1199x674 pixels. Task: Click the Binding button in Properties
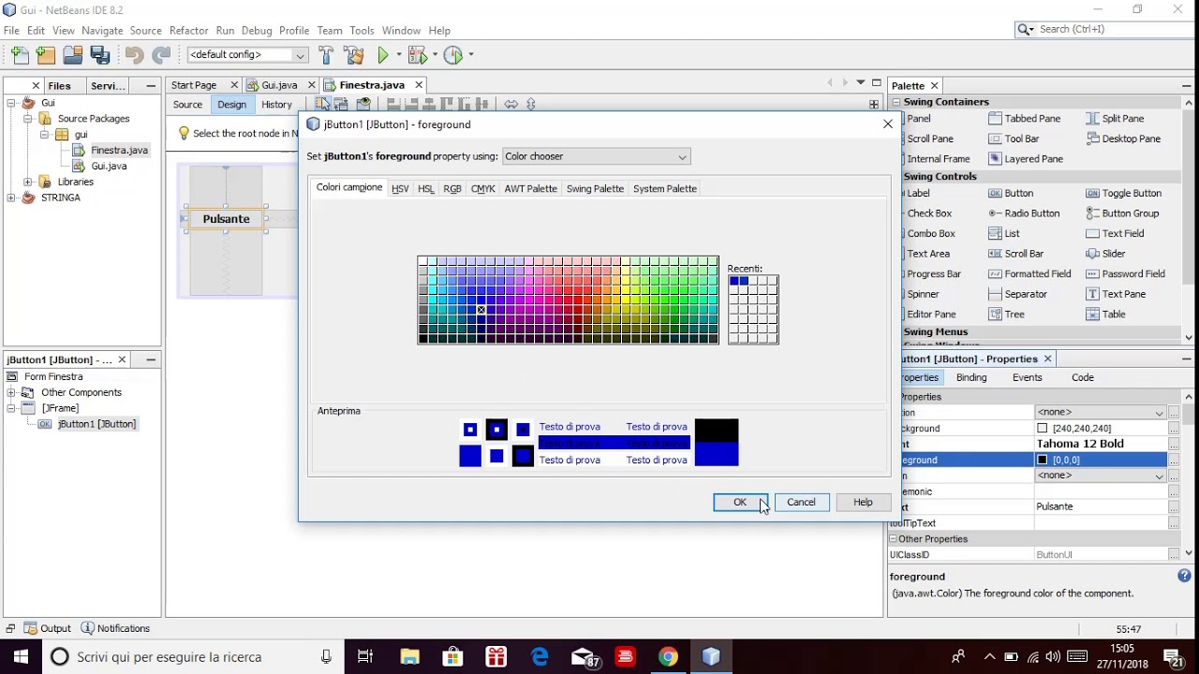tap(971, 377)
